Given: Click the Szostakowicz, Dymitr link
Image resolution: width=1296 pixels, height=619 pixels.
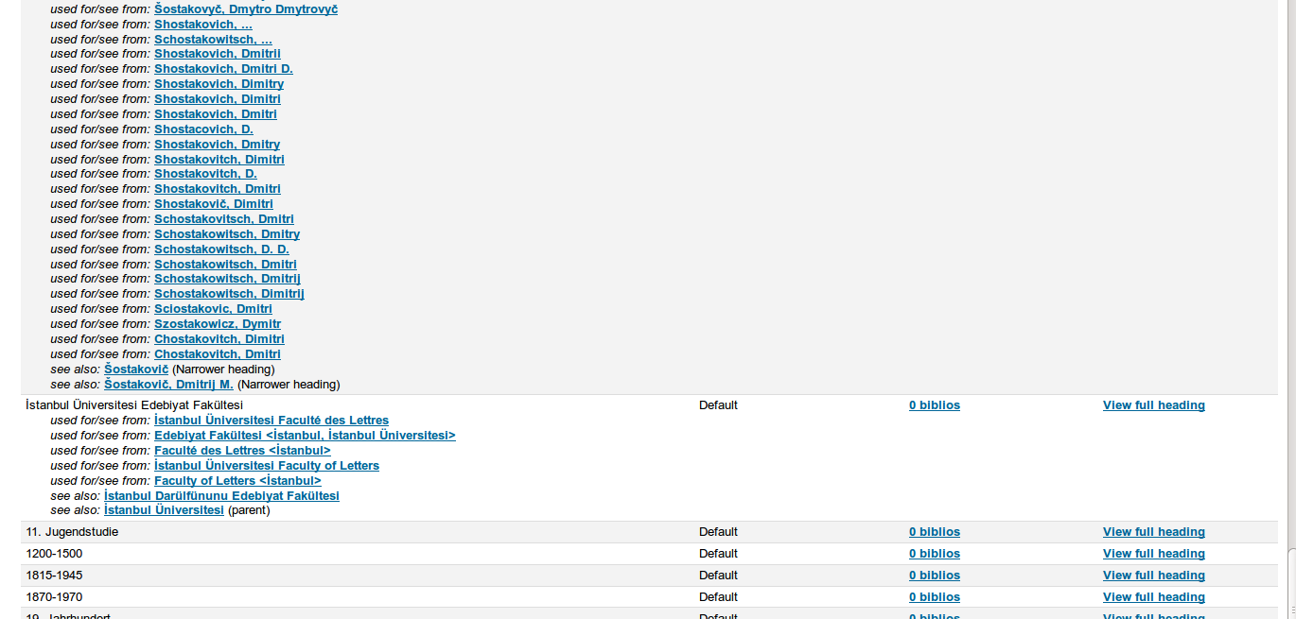Looking at the screenshot, I should [x=218, y=324].
